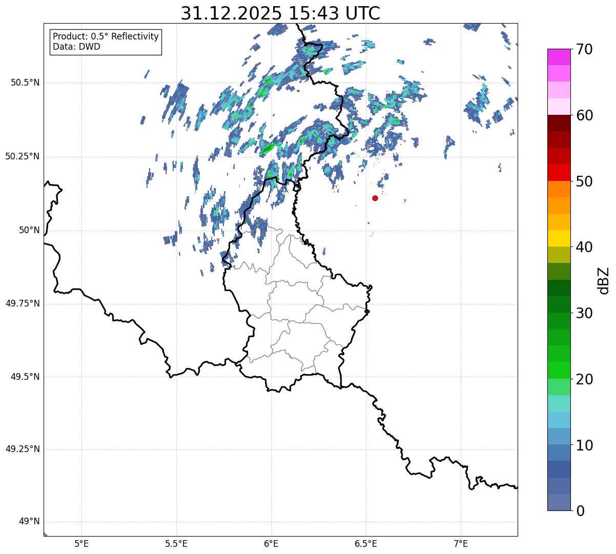The image size is (616, 554).
Task: Click the dark maroon colorbar segment below 60
Action: point(559,123)
